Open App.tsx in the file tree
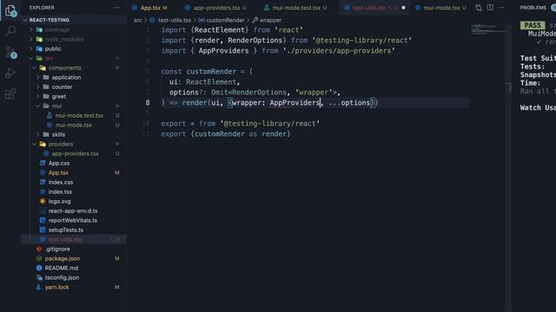The width and height of the screenshot is (556, 312). pos(58,173)
